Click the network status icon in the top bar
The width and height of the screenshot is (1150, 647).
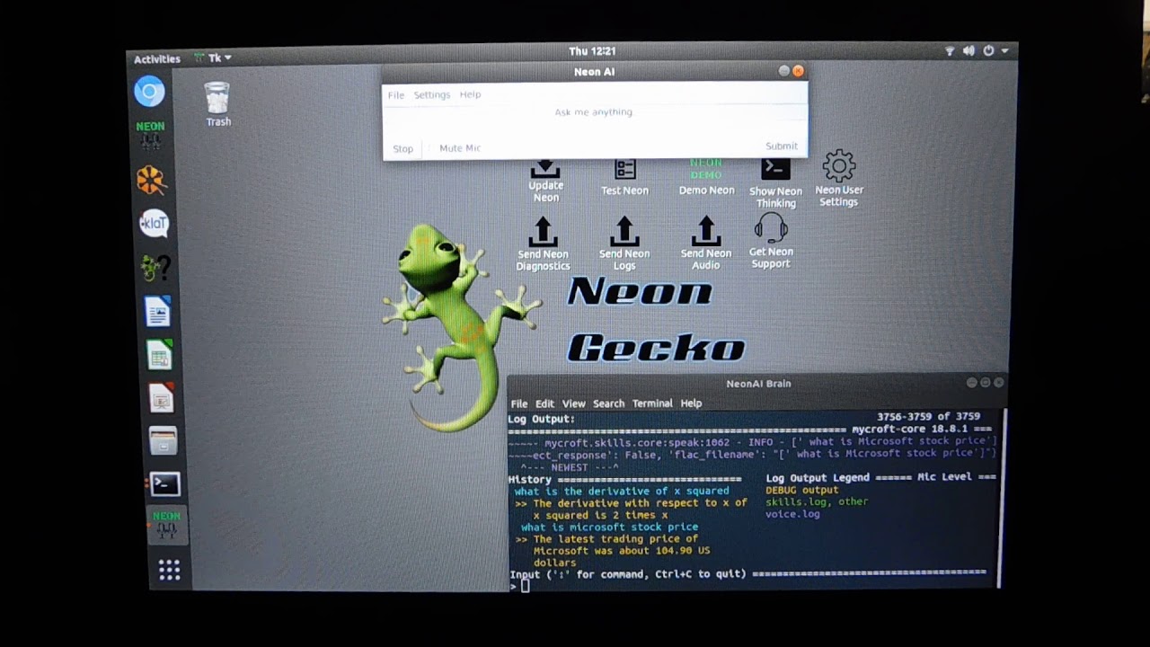(x=950, y=51)
